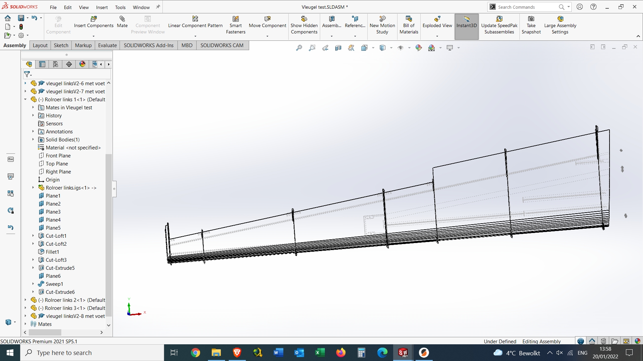The width and height of the screenshot is (643, 361).
Task: Click Previous View icon
Action: [325, 48]
